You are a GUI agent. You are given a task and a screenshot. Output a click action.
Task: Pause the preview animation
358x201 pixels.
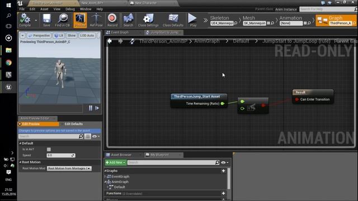[x=91, y=108]
